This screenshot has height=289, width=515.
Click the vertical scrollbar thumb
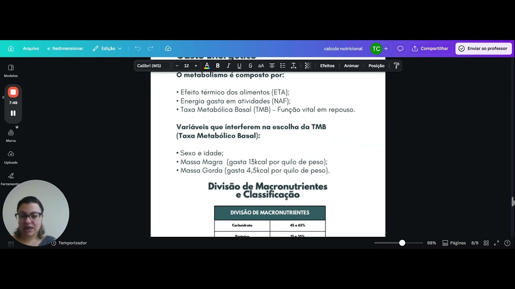pos(513,201)
